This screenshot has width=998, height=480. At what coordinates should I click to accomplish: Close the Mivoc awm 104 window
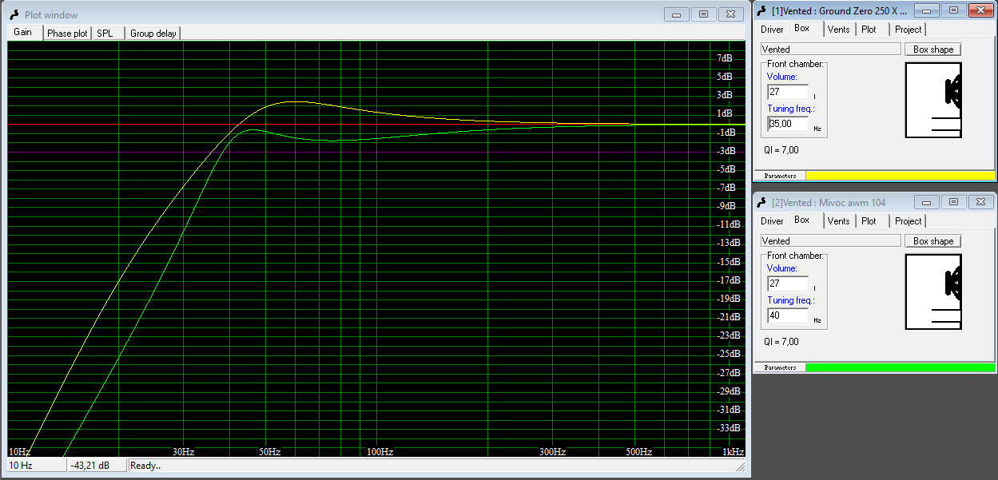coord(980,202)
